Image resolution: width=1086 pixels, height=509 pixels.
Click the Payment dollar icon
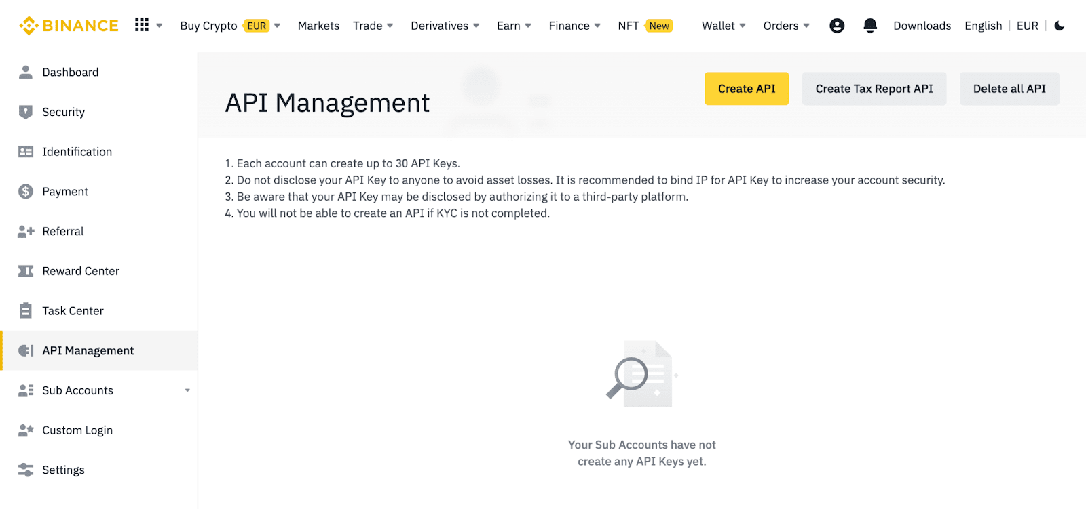[x=26, y=192]
